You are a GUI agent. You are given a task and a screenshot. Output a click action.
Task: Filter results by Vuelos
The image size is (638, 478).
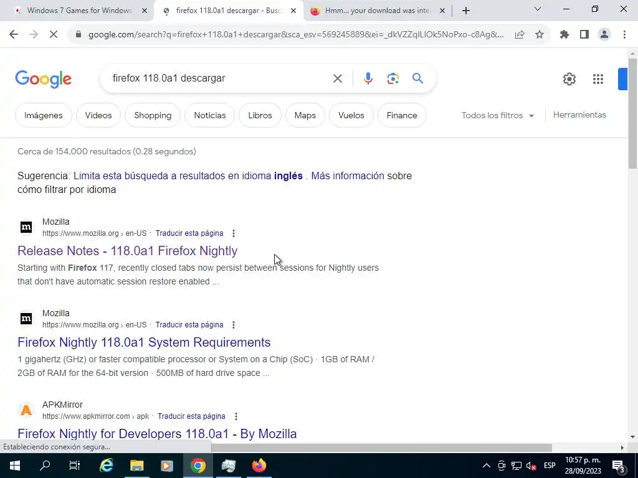click(x=351, y=115)
